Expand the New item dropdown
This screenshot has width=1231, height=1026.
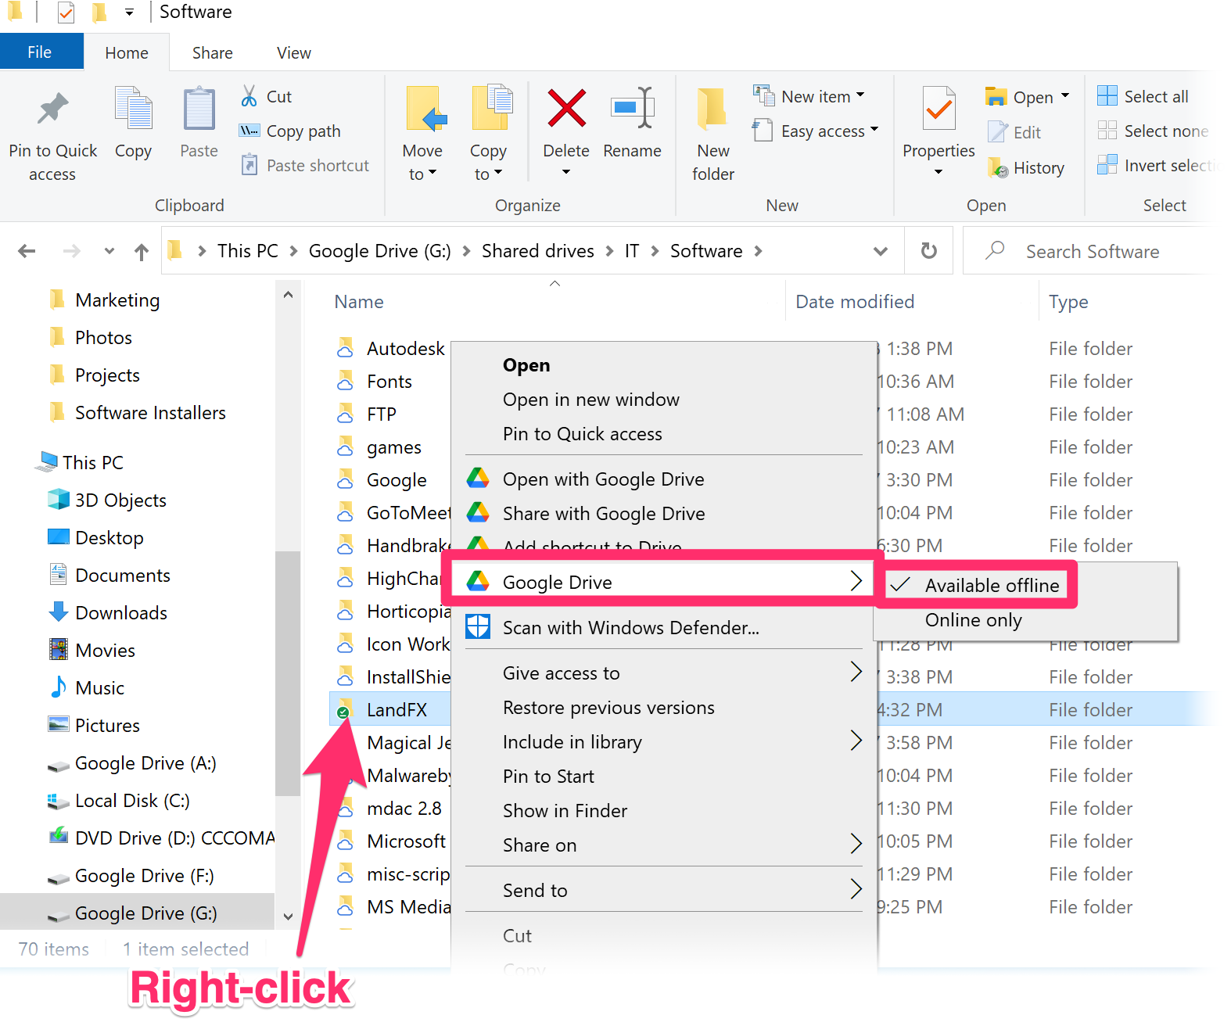coord(860,95)
